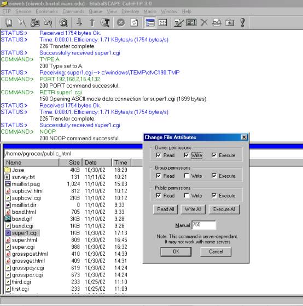Toggle Owner permissions Execute checkbox
303x306 pixels.
click(214, 155)
